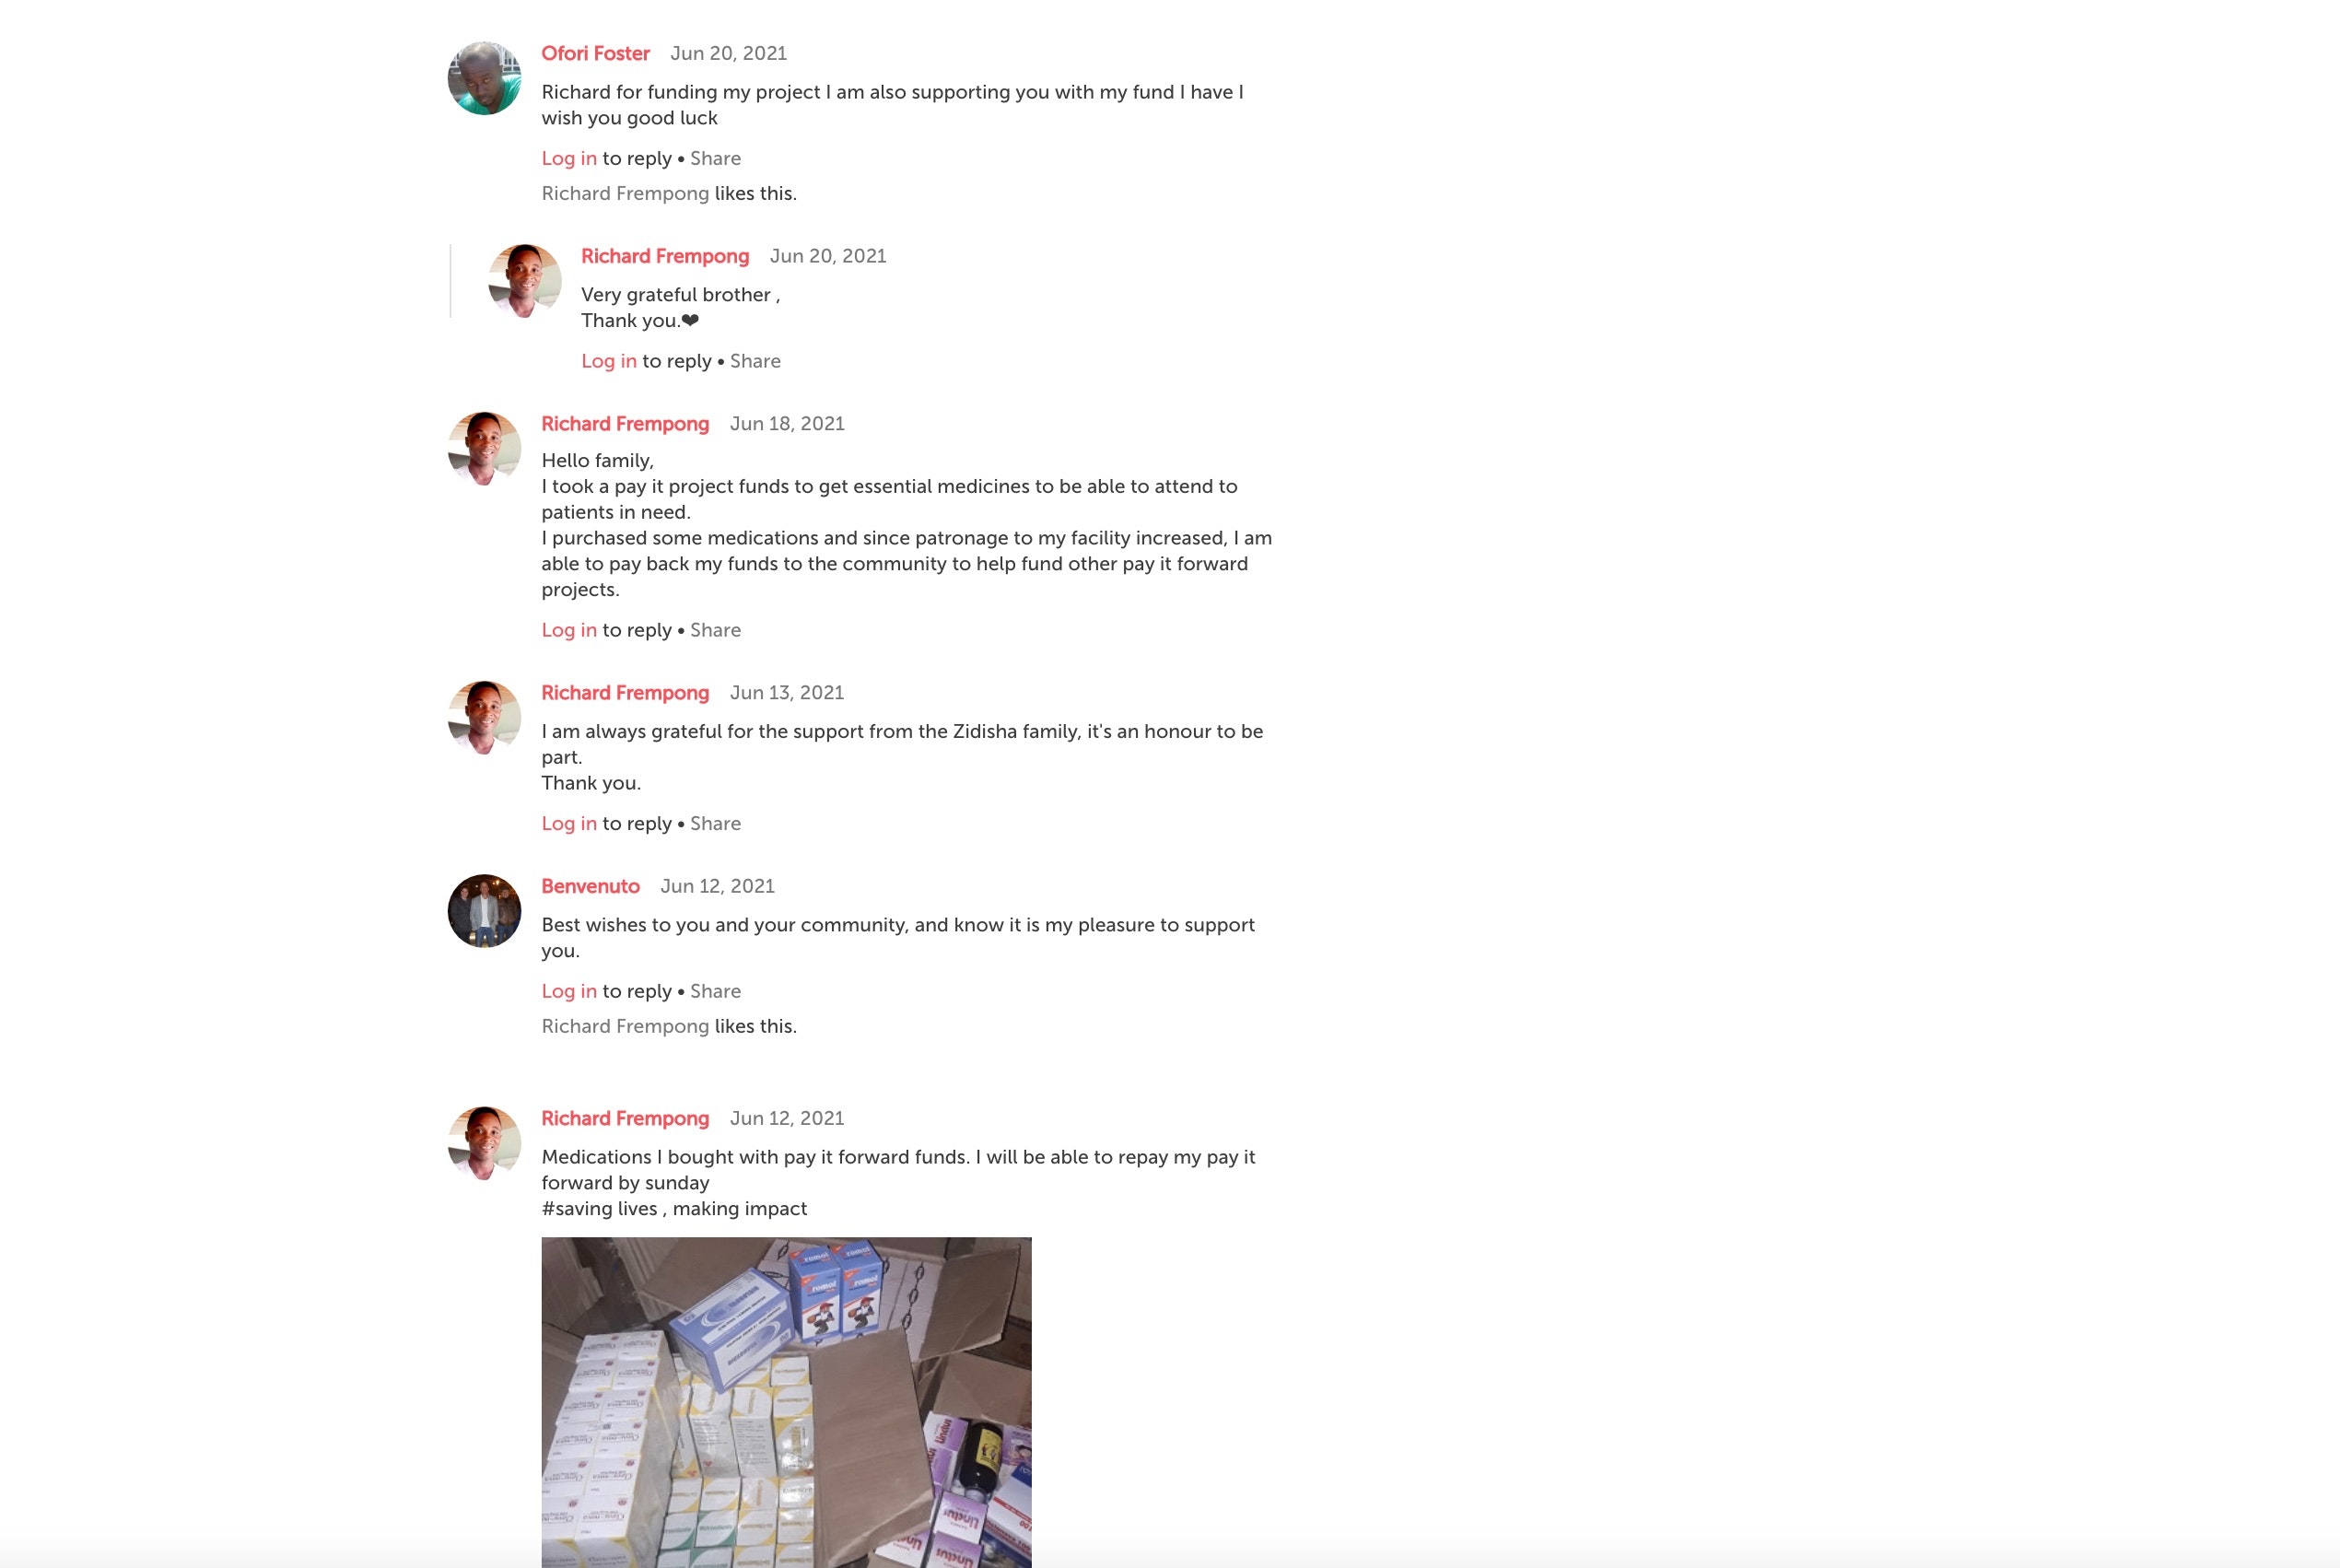Open the Benvenuto name link
Screen dimensions: 2340x1568
pyautogui.click(x=590, y=886)
